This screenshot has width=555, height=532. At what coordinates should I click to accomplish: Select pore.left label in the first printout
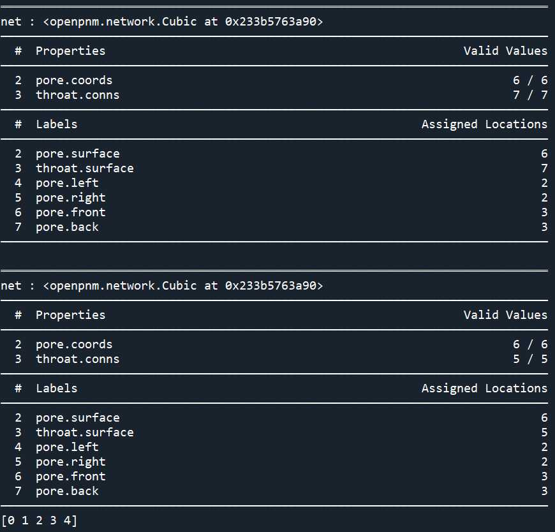[67, 183]
